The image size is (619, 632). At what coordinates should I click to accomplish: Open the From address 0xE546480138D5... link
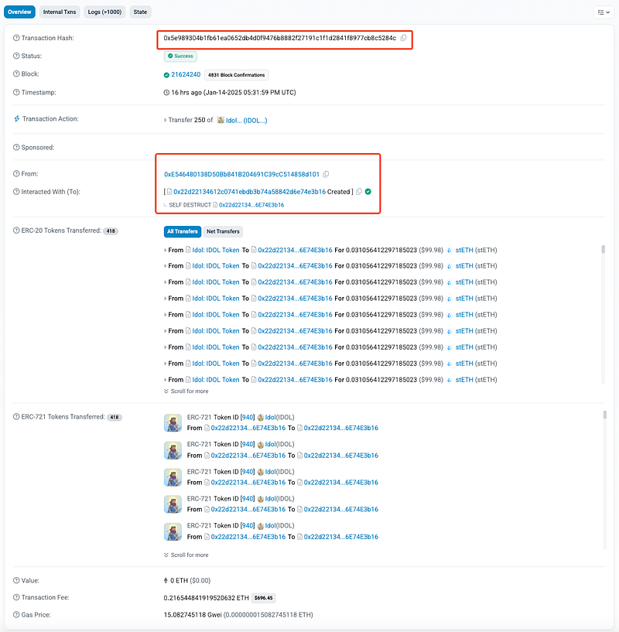point(241,174)
